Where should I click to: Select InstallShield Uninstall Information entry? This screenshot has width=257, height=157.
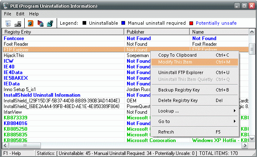42,95
